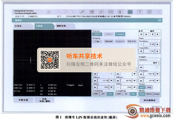Select Single trigger mode
This screenshot has height=120, width=173.
pos(156,94)
